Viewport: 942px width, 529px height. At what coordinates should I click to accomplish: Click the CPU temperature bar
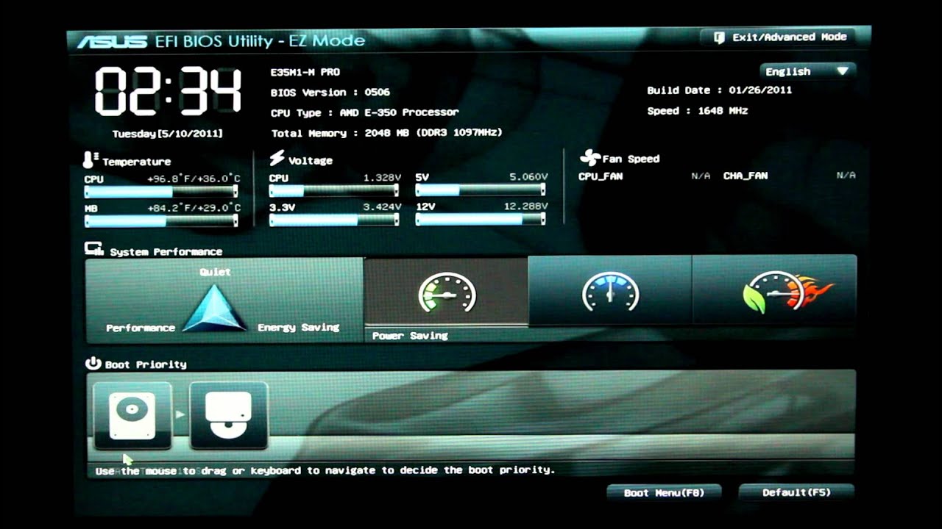[x=161, y=192]
